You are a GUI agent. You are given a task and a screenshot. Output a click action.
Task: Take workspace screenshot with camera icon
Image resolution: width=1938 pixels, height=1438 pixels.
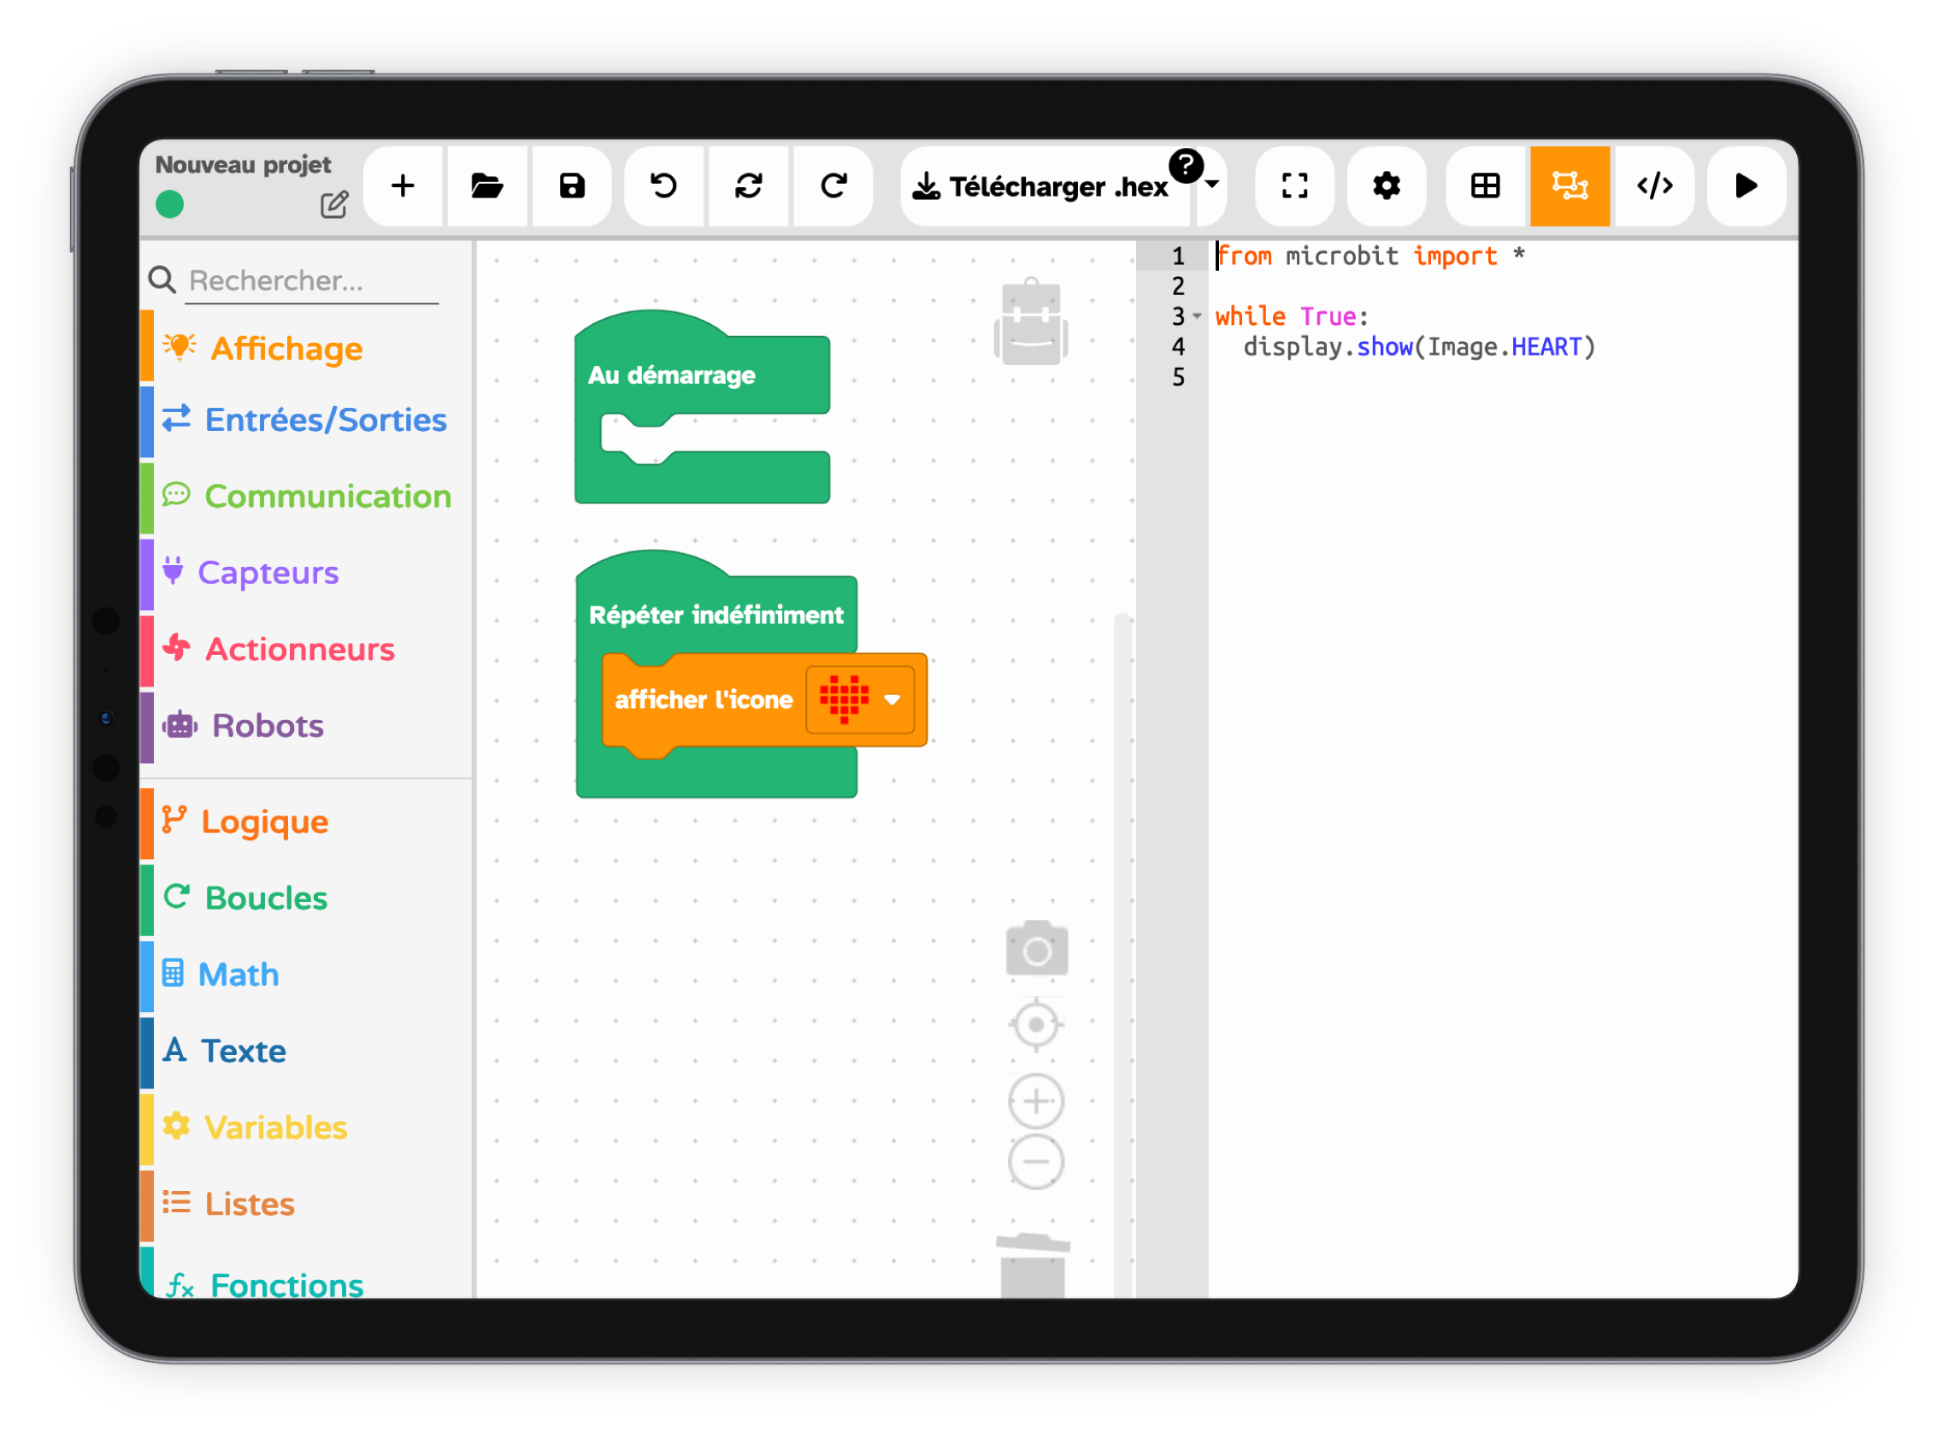pos(1035,949)
